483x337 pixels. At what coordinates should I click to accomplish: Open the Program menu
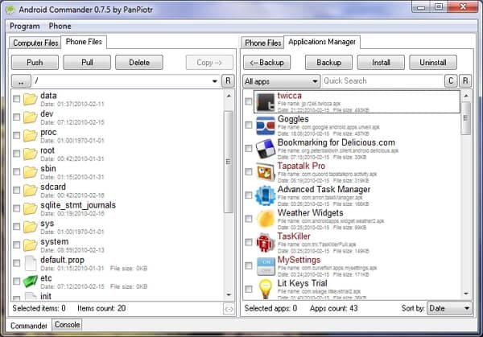tap(25, 27)
